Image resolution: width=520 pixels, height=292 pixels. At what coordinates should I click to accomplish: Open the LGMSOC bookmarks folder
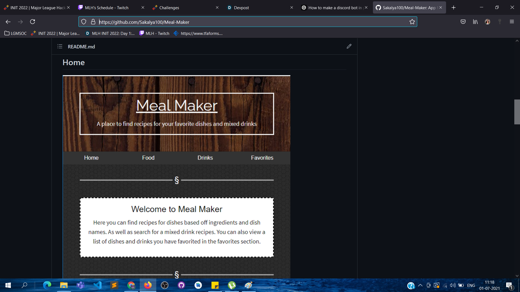click(15, 33)
